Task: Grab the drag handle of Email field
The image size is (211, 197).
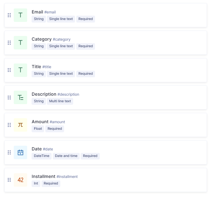Action: 9,15
